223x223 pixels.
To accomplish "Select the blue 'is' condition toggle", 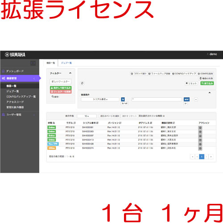I will pos(123,99).
